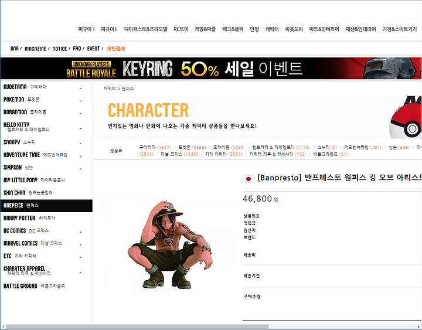Select MY LITTLE PONY in sidebar
This screenshot has height=330, width=422.
tap(34, 180)
